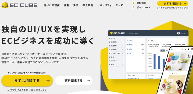The width and height of the screenshot is (193, 94).
Task: Expand the 商品管理 sidebar chevron
Action: [x=122, y=42]
